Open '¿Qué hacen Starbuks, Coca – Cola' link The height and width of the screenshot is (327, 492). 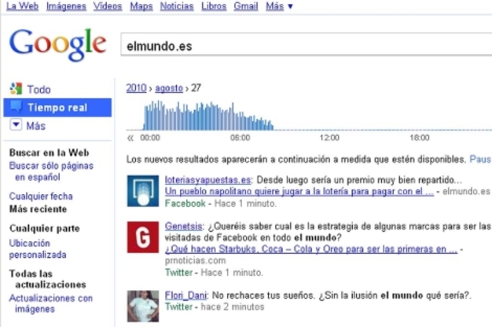click(311, 249)
